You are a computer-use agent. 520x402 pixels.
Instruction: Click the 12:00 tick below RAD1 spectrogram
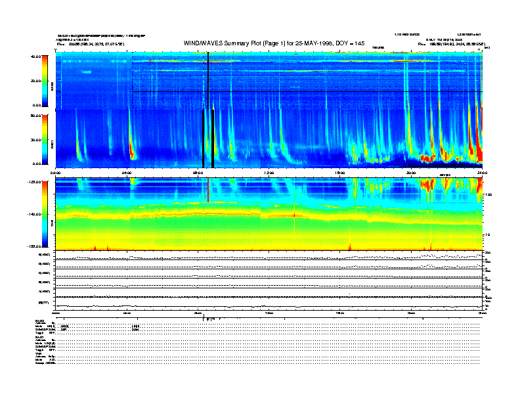[269, 173]
